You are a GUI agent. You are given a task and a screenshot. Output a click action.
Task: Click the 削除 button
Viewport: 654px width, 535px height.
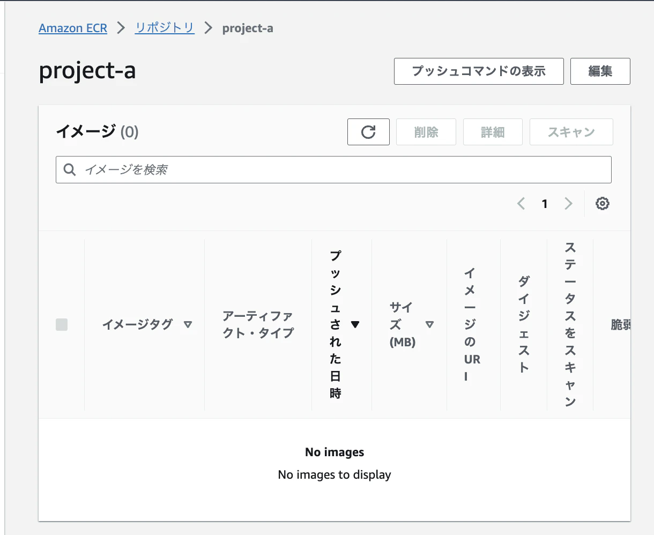click(x=426, y=132)
